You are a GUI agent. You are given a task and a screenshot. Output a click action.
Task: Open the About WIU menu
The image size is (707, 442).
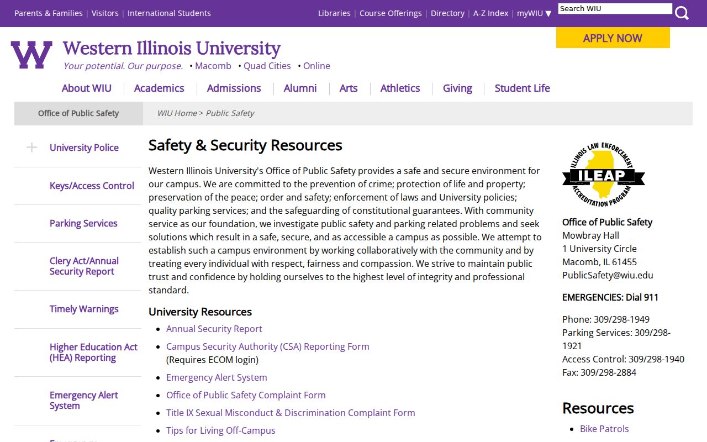point(87,88)
